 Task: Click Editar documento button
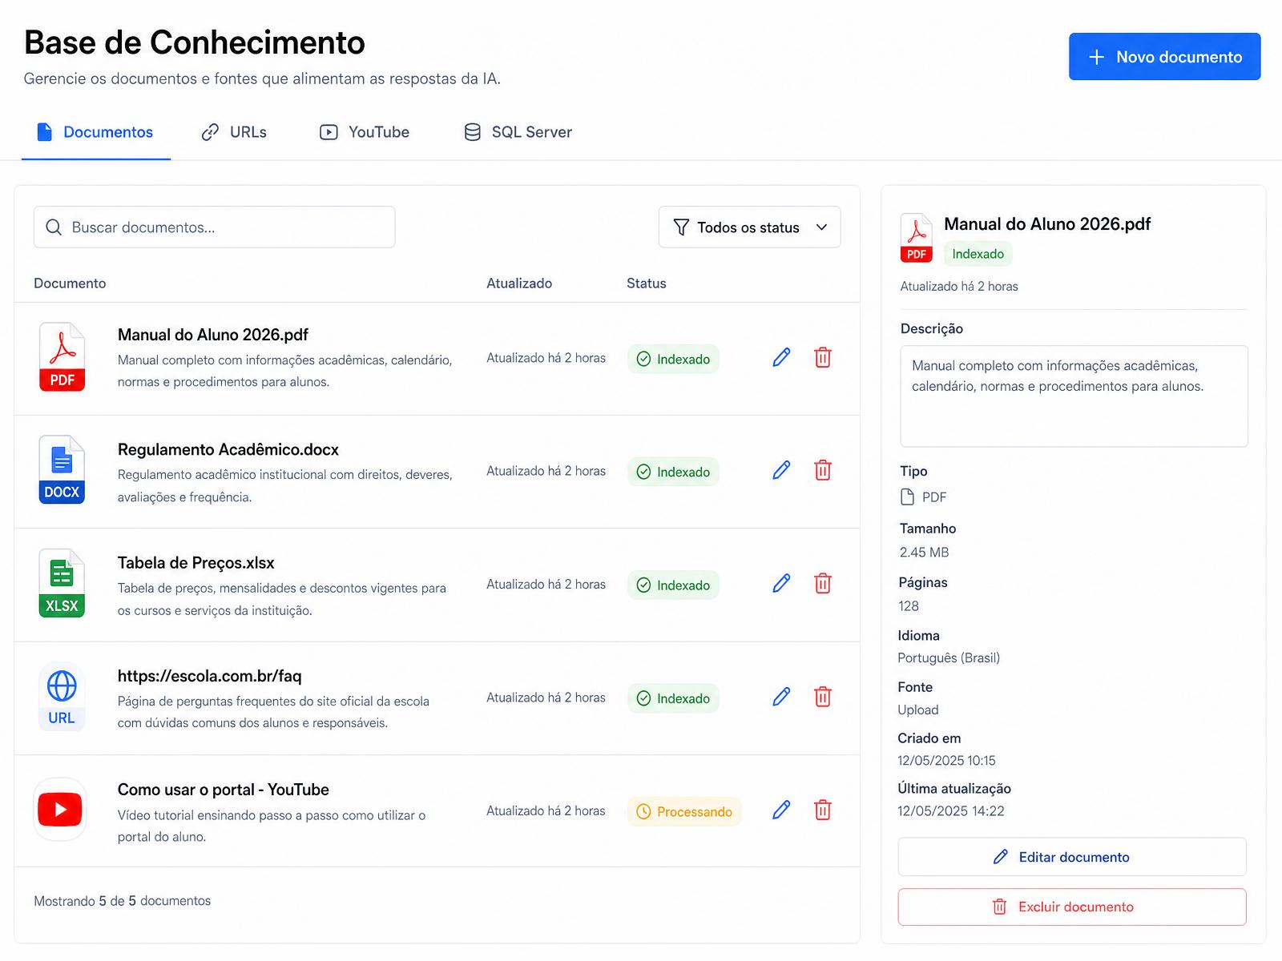(1072, 857)
